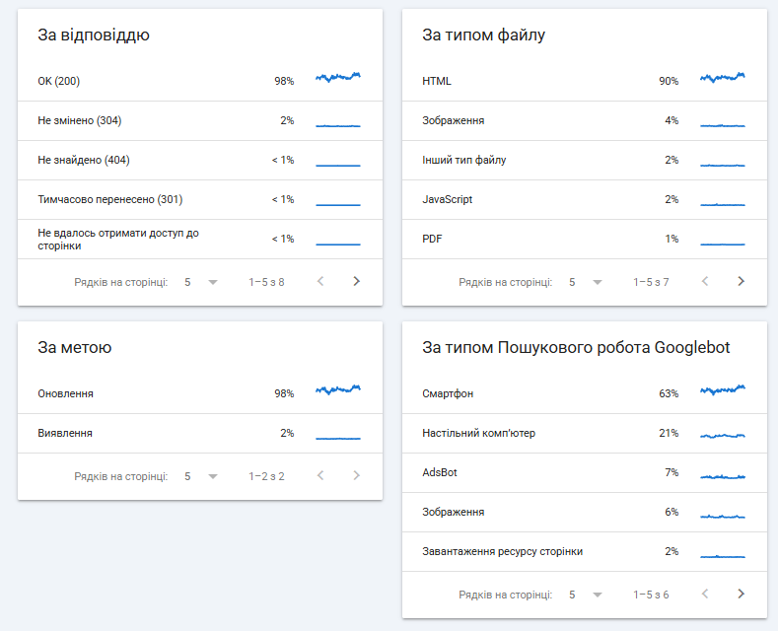Go to previous page in За типом файлу card
Image resolution: width=778 pixels, height=631 pixels.
(x=705, y=281)
